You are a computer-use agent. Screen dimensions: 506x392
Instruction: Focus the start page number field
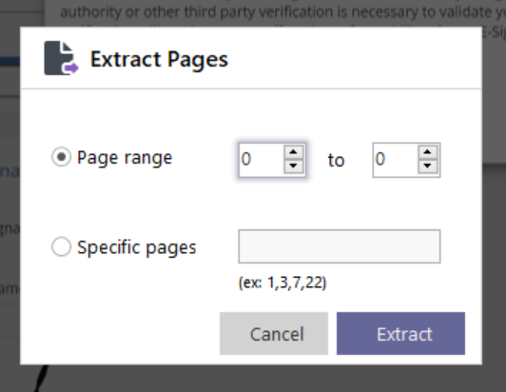coord(262,160)
